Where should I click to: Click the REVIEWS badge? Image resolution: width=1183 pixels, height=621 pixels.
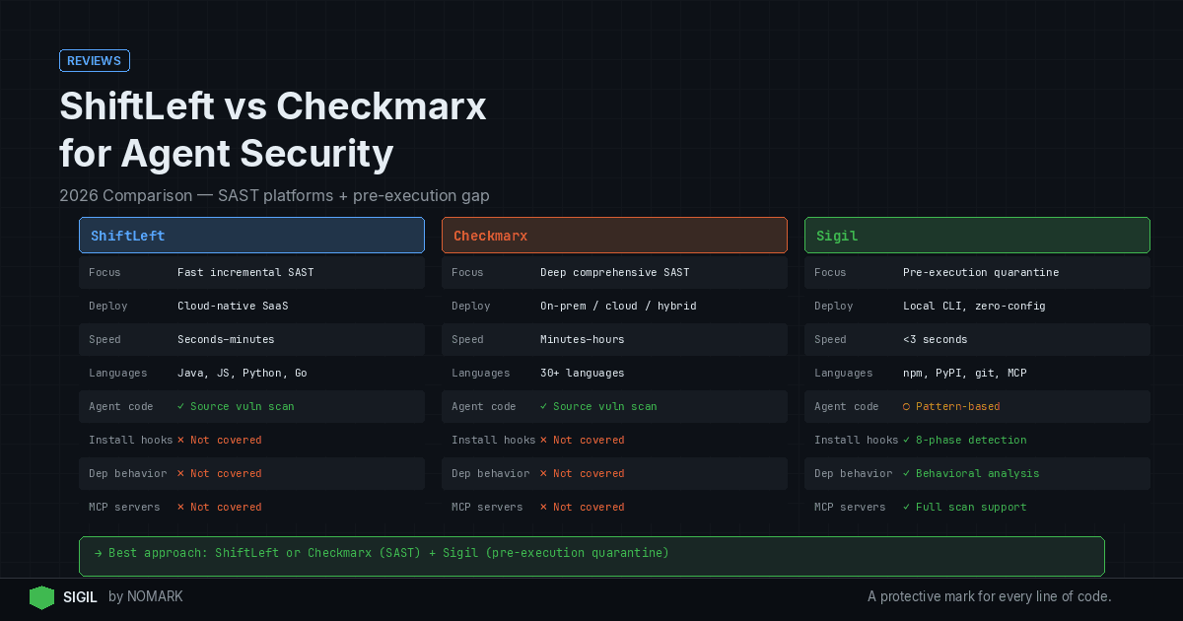click(x=94, y=60)
